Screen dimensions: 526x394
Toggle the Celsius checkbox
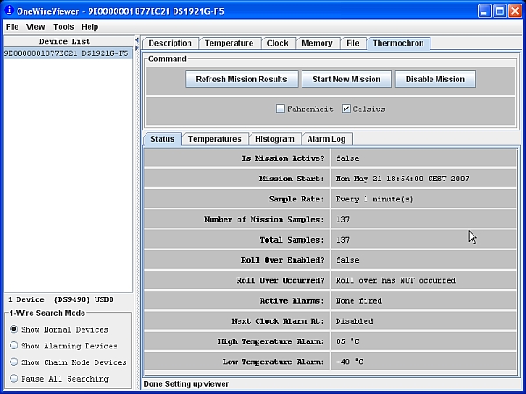coord(346,109)
